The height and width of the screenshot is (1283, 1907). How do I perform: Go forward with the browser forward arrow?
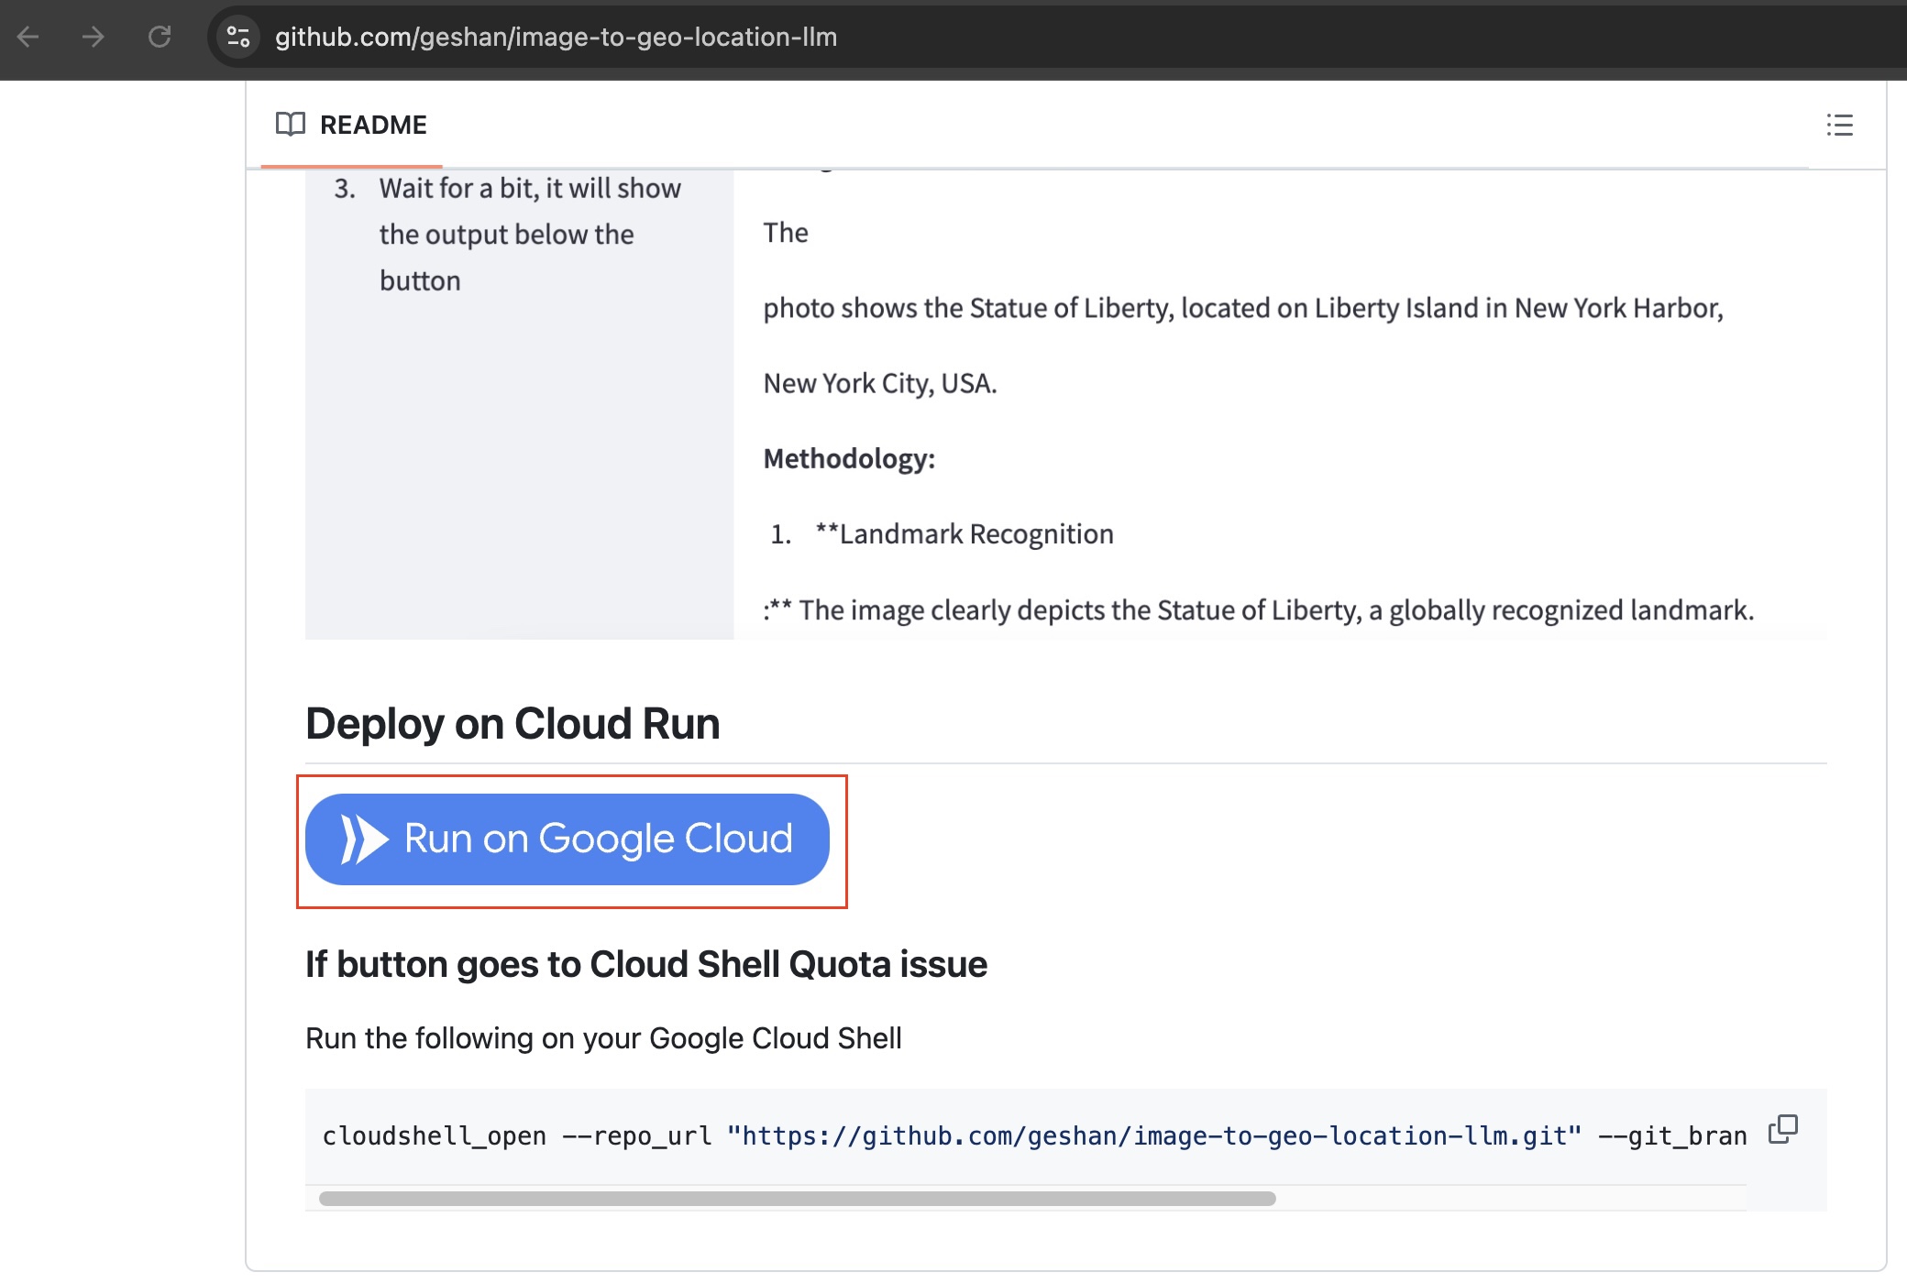click(x=93, y=37)
